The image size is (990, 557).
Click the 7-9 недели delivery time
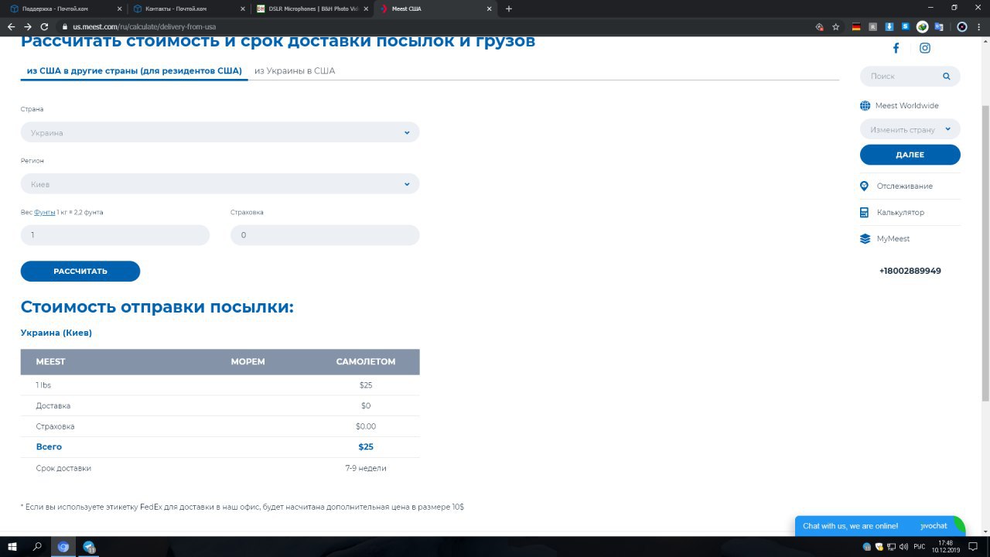point(366,468)
